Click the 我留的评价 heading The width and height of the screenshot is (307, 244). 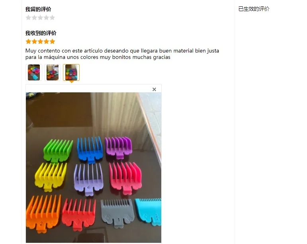[x=38, y=9]
